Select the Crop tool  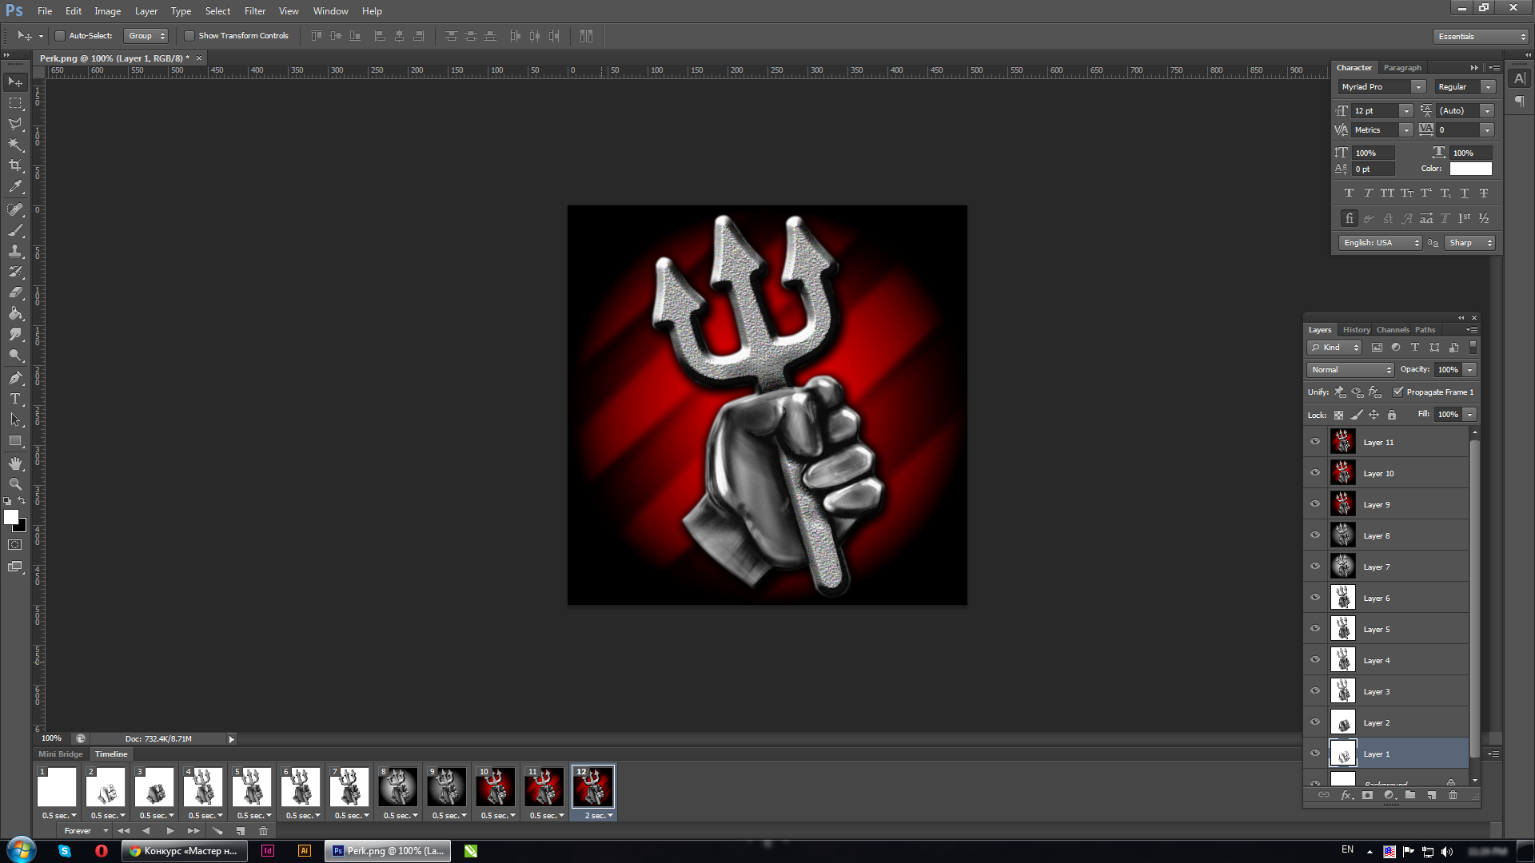point(15,165)
